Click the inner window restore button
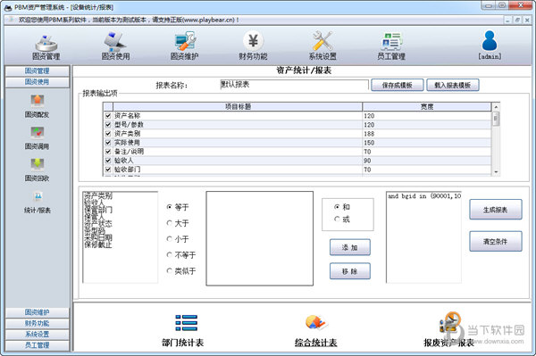This screenshot has height=356, width=536. pos(517,21)
